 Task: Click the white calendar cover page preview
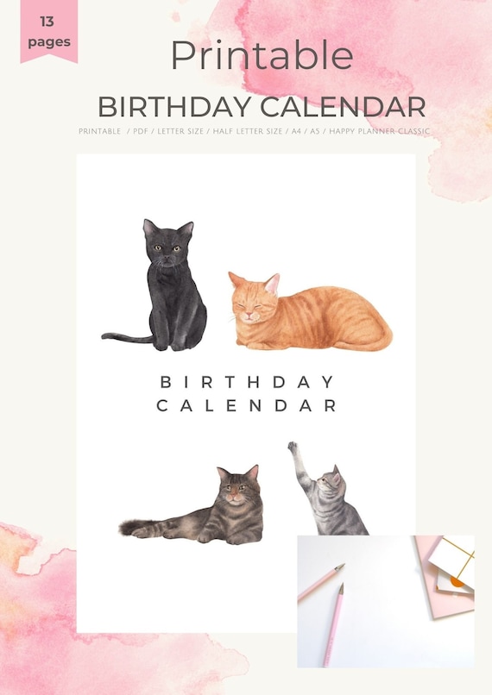coord(246,393)
